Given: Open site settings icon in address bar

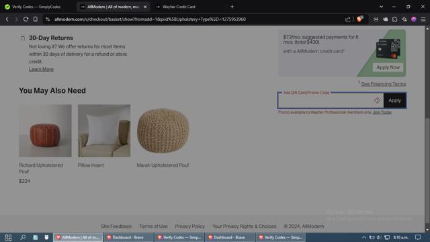Looking at the screenshot, I should coord(48,19).
